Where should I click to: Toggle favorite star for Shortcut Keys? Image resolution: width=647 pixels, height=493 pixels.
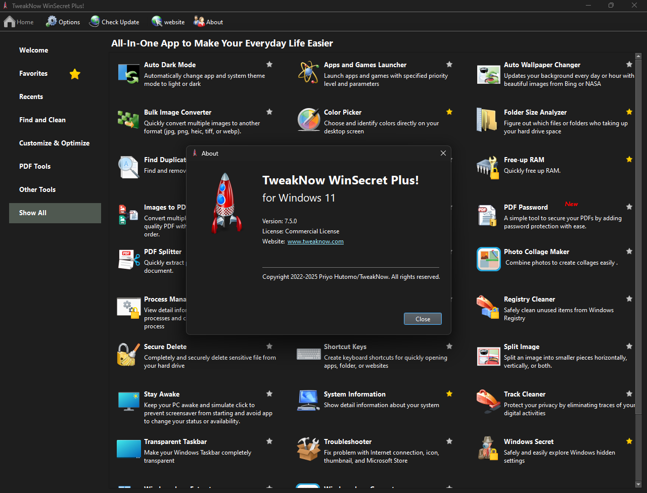(449, 346)
